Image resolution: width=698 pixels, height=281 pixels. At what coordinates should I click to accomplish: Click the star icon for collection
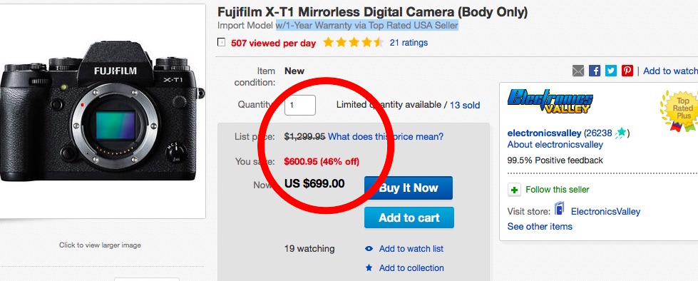(369, 268)
